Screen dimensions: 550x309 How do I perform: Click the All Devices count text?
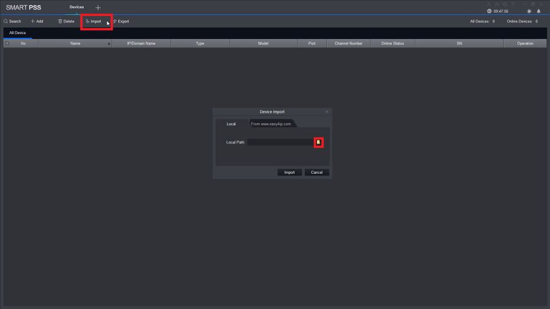pyautogui.click(x=482, y=21)
